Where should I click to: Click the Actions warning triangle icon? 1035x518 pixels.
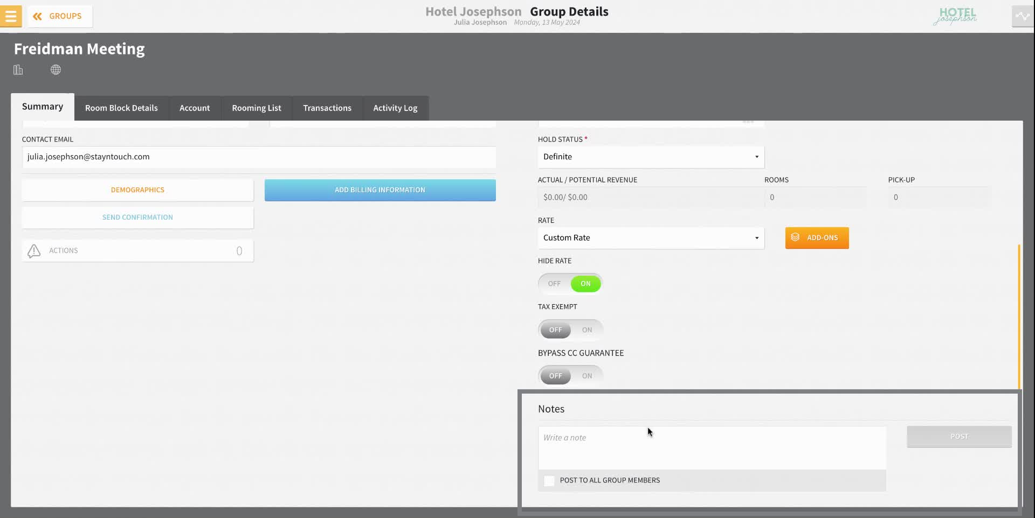point(34,251)
